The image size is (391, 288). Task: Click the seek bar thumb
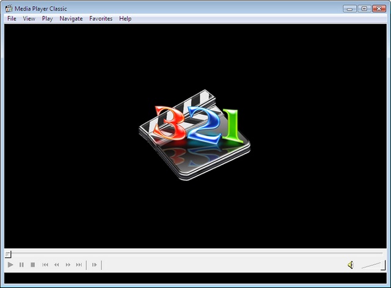click(8, 254)
